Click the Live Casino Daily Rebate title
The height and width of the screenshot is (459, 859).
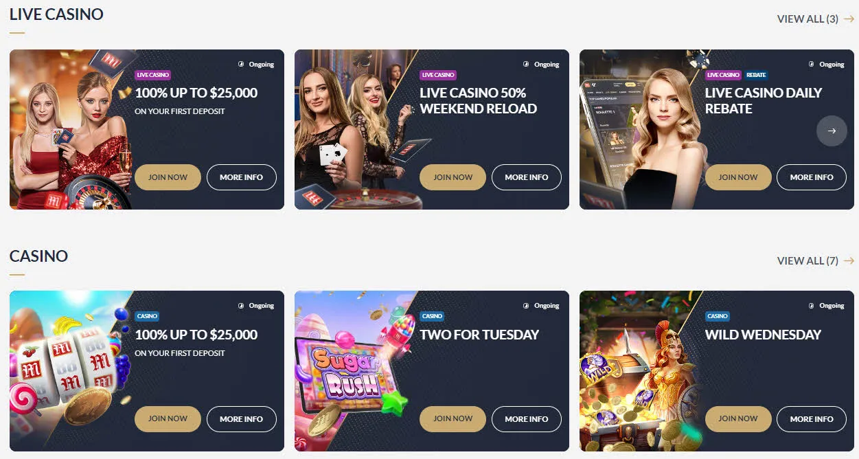[763, 101]
